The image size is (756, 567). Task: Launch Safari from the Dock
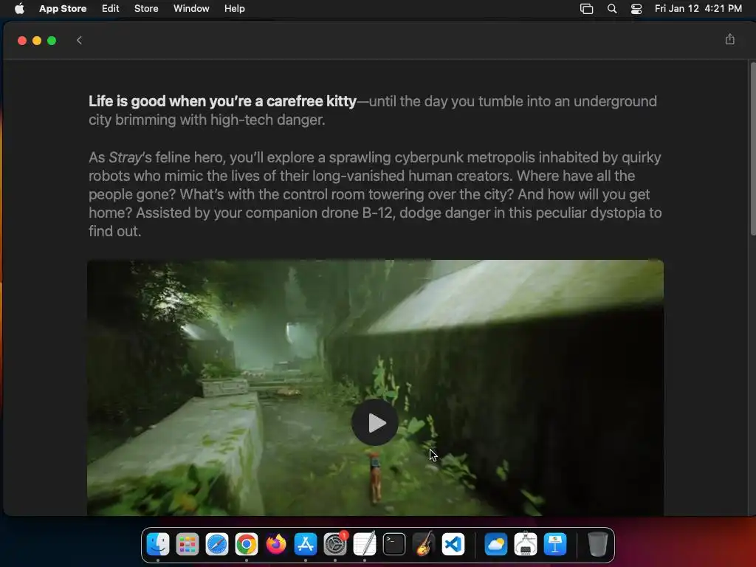point(217,544)
